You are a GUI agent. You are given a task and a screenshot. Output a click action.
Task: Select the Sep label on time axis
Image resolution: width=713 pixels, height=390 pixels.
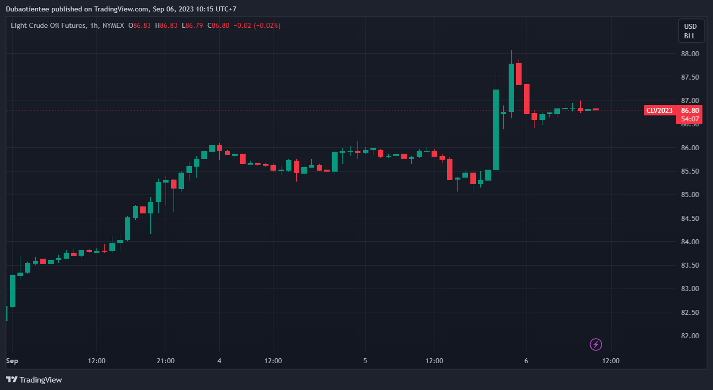11,361
